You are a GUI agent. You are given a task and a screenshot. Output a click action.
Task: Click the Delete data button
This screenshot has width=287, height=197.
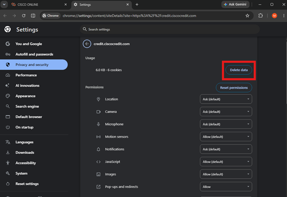pos(239,70)
